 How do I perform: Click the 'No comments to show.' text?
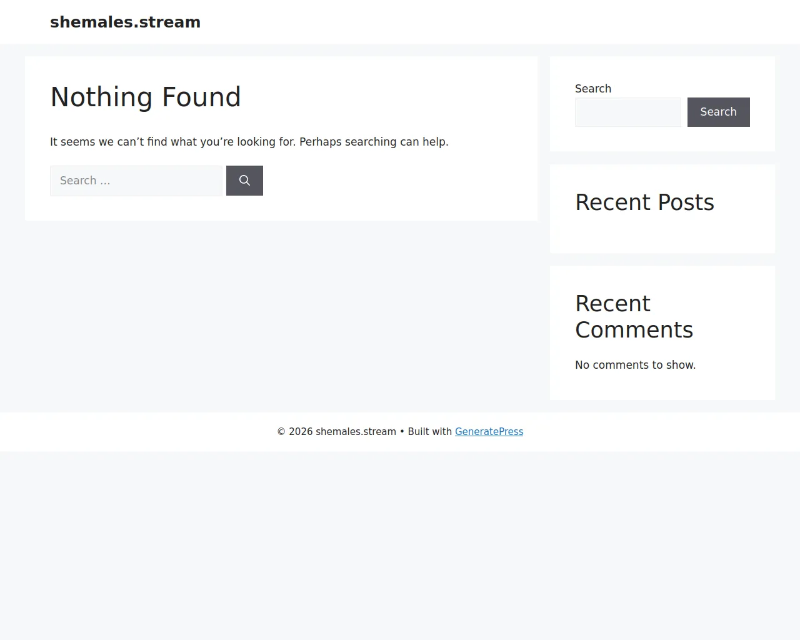[x=635, y=365]
